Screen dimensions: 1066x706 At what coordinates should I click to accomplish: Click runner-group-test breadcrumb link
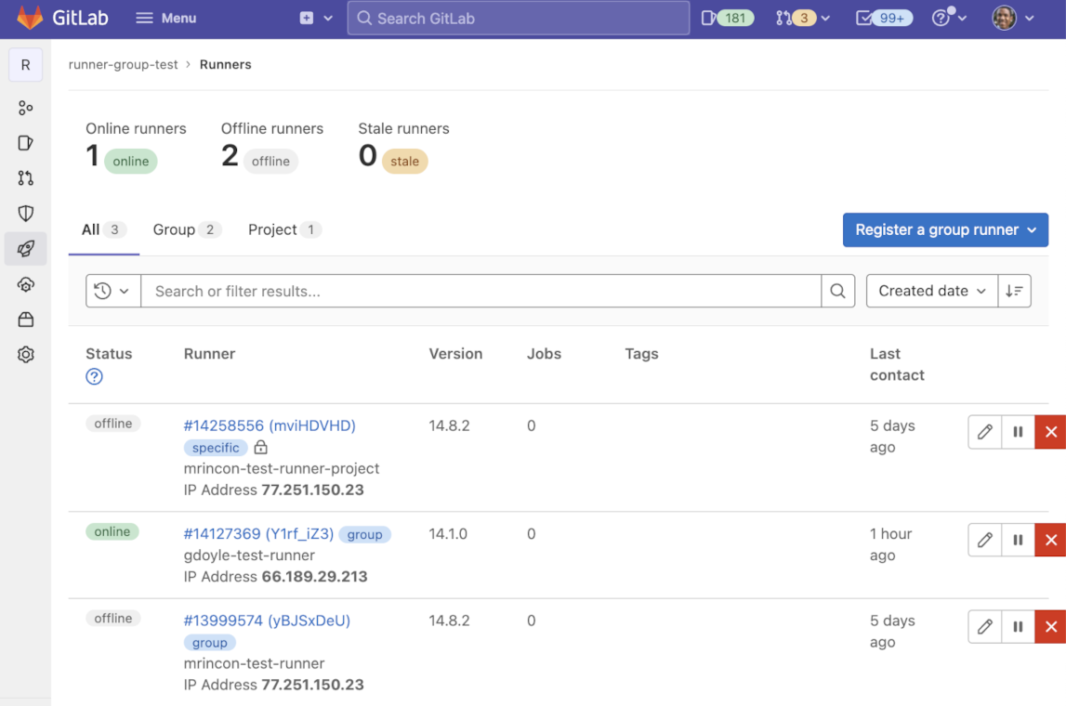coord(123,65)
